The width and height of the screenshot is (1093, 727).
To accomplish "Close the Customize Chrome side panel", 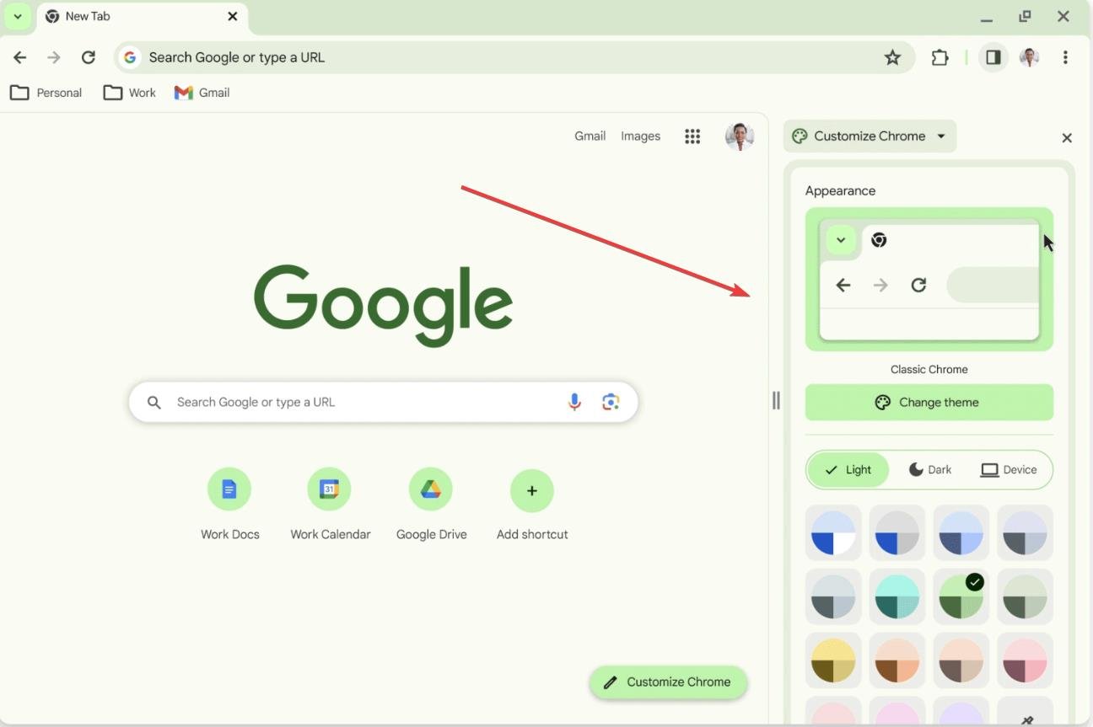I will (1067, 138).
